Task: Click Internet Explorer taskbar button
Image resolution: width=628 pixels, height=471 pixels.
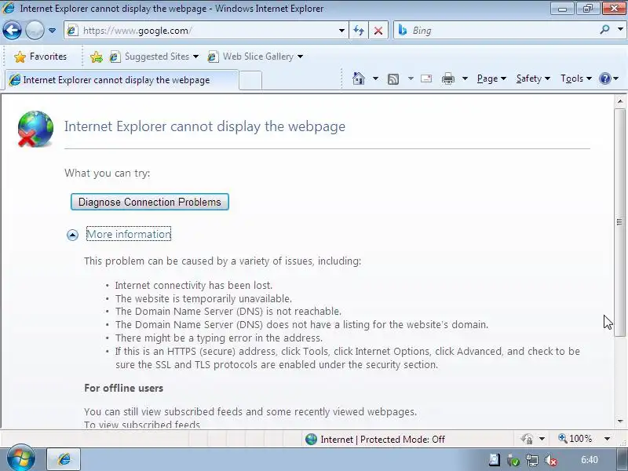Action: pos(64,459)
